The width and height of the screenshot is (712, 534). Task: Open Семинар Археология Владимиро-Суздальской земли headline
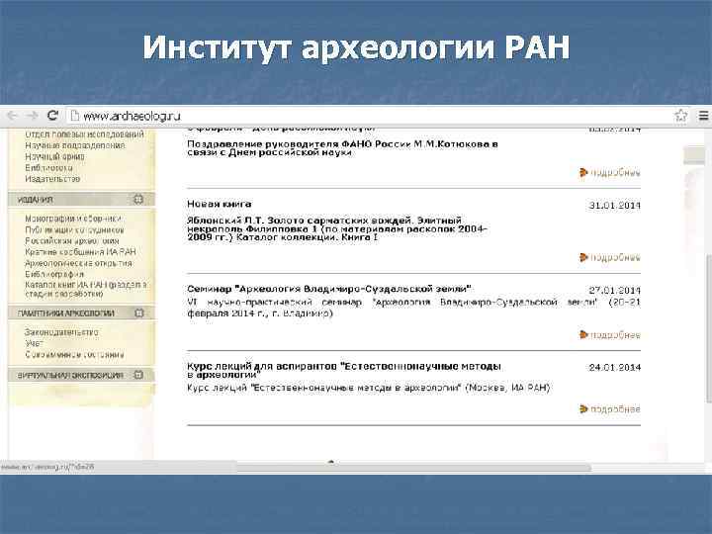pos(329,289)
